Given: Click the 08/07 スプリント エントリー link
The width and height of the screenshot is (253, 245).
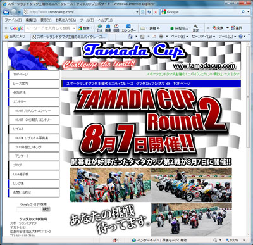Looking at the screenshot, I should [x=34, y=111].
